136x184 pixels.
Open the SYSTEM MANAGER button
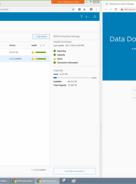click(75, 171)
